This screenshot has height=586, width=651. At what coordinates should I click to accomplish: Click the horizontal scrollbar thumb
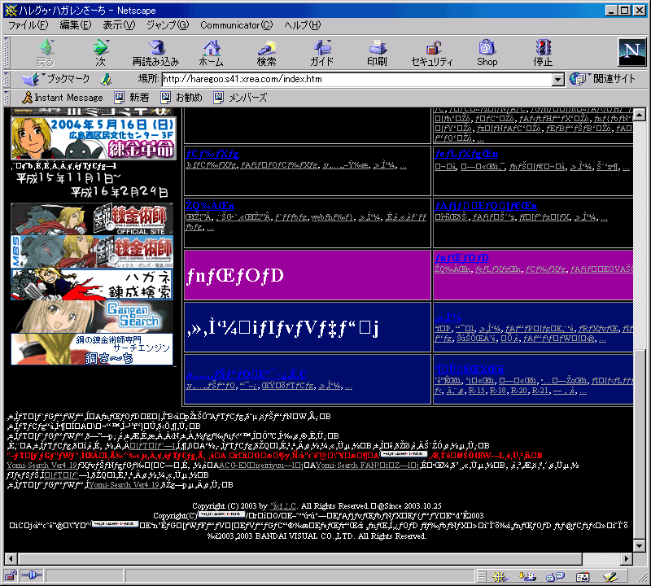point(299,559)
